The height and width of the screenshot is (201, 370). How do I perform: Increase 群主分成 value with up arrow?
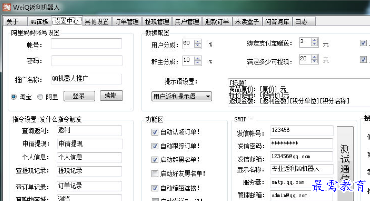[198, 59]
